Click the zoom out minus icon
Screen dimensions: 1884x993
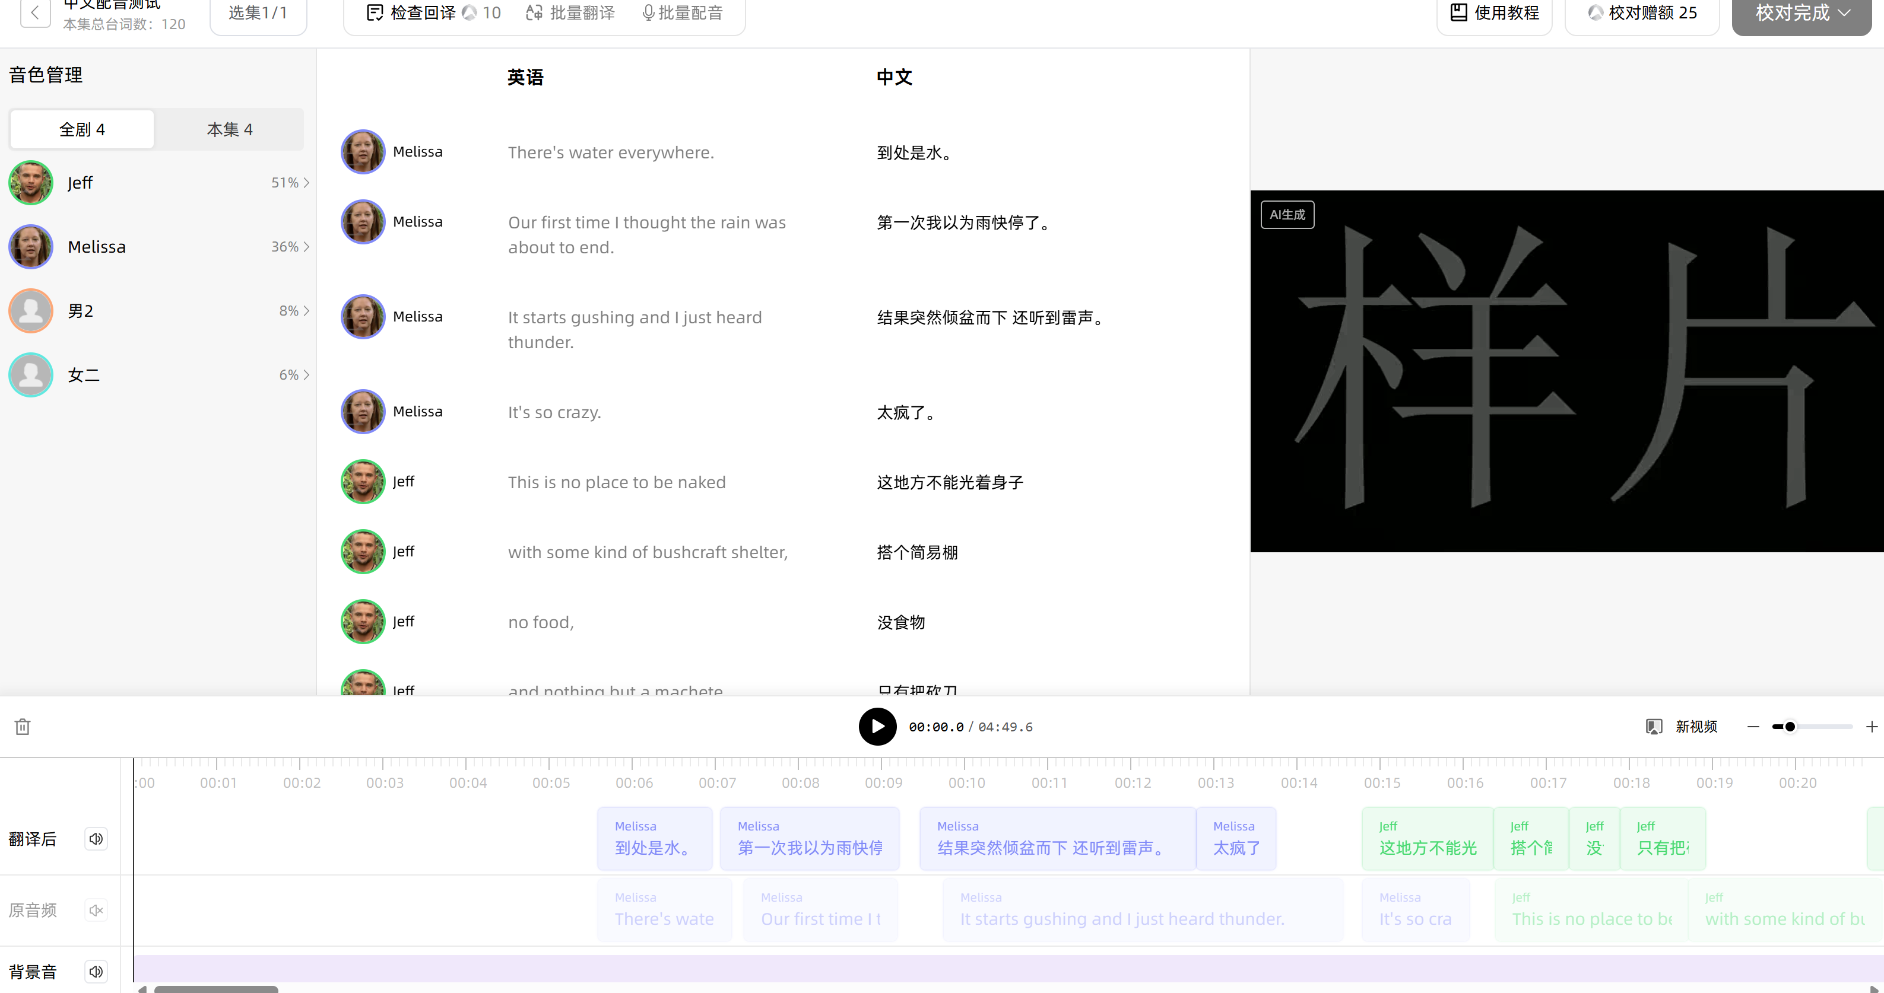coord(1753,726)
